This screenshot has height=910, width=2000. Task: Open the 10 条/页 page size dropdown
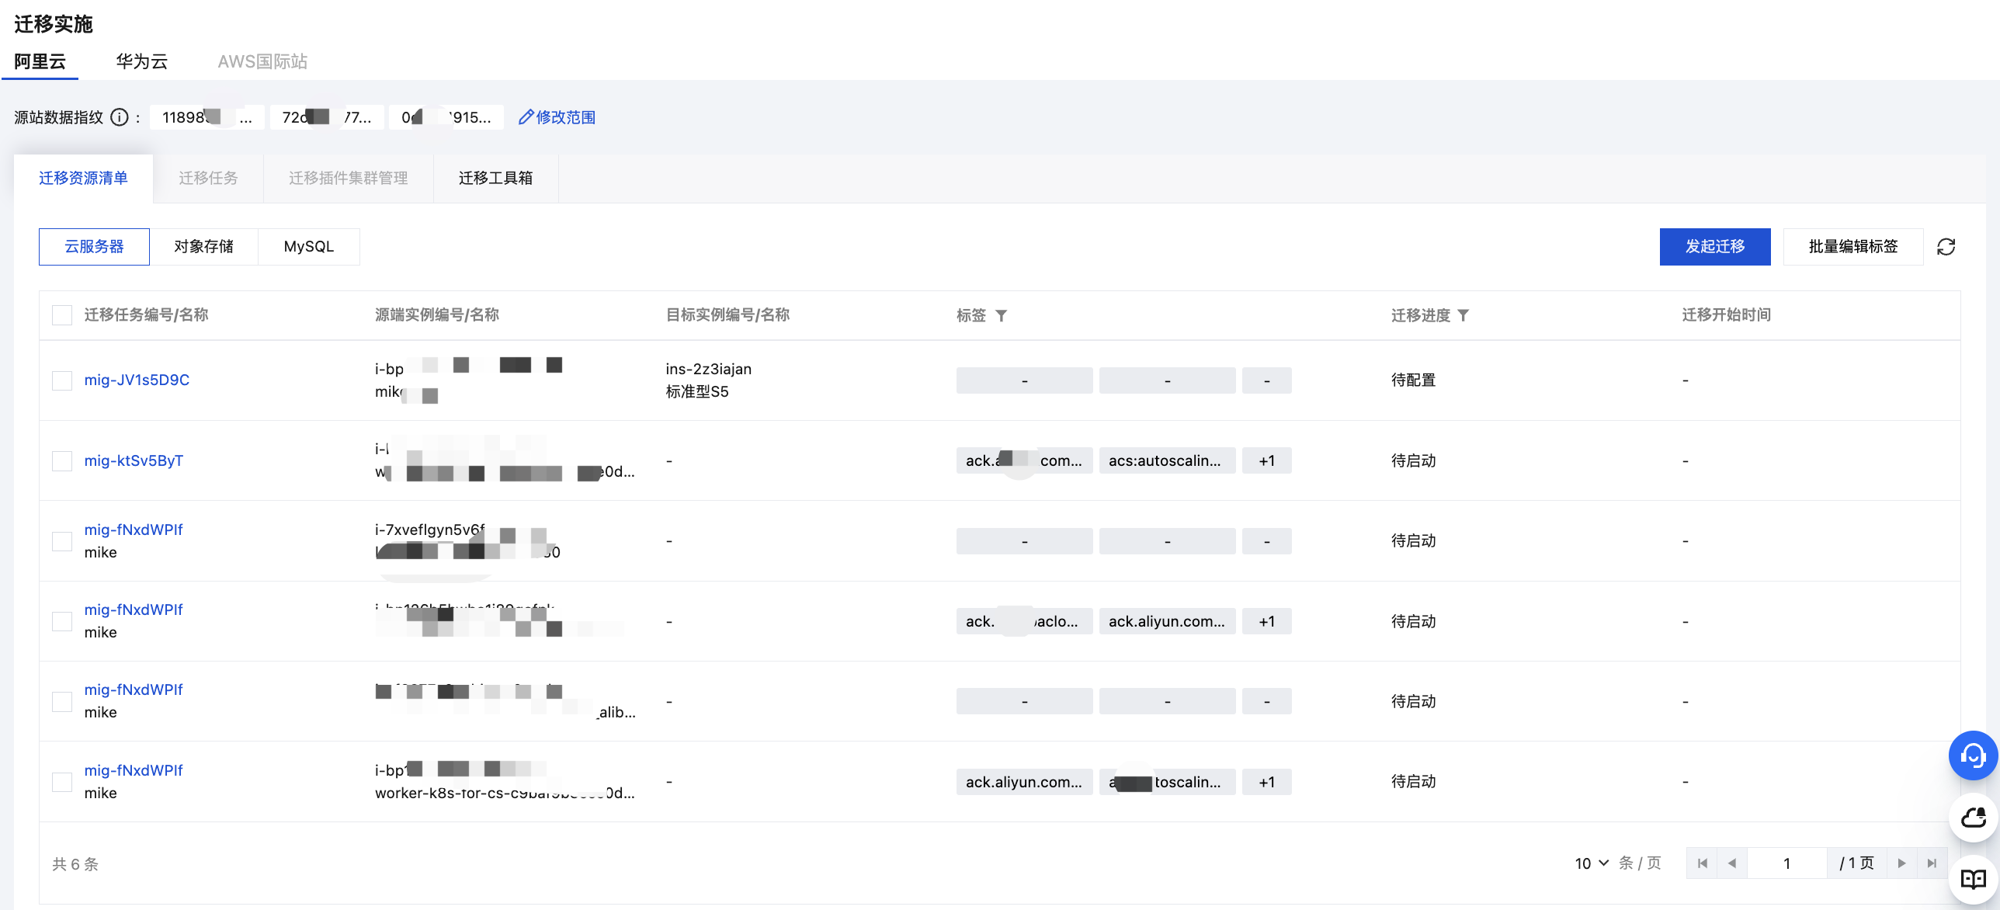[1591, 863]
